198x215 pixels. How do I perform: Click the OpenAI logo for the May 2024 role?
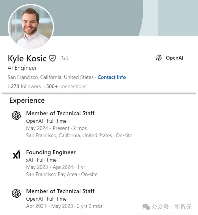pyautogui.click(x=16, y=116)
